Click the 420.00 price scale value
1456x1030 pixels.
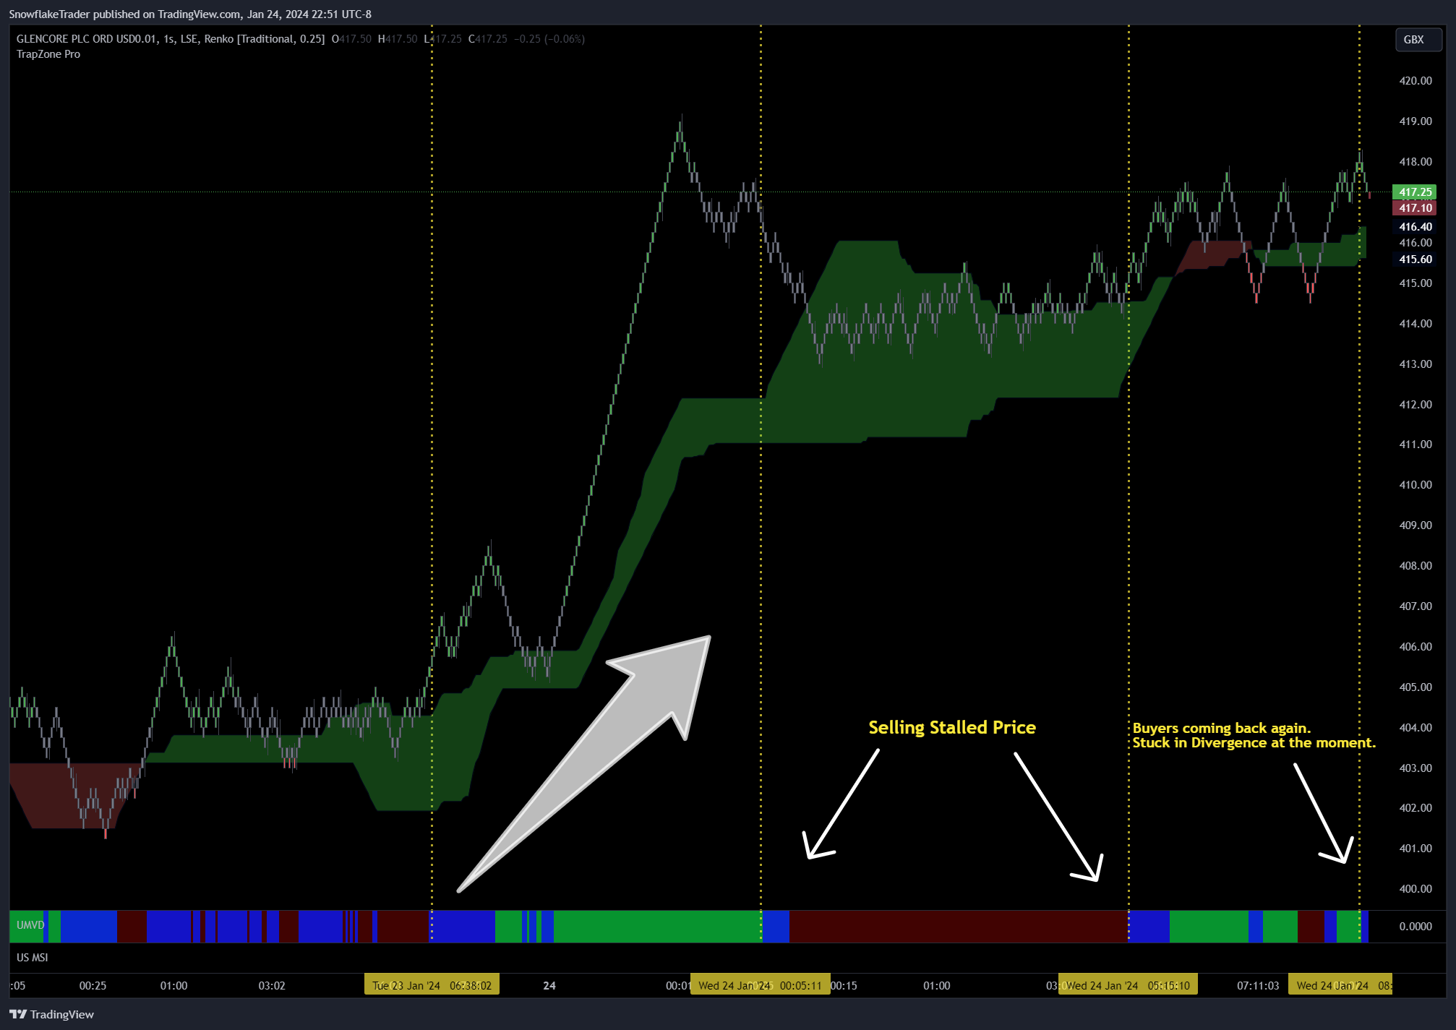1415,81
